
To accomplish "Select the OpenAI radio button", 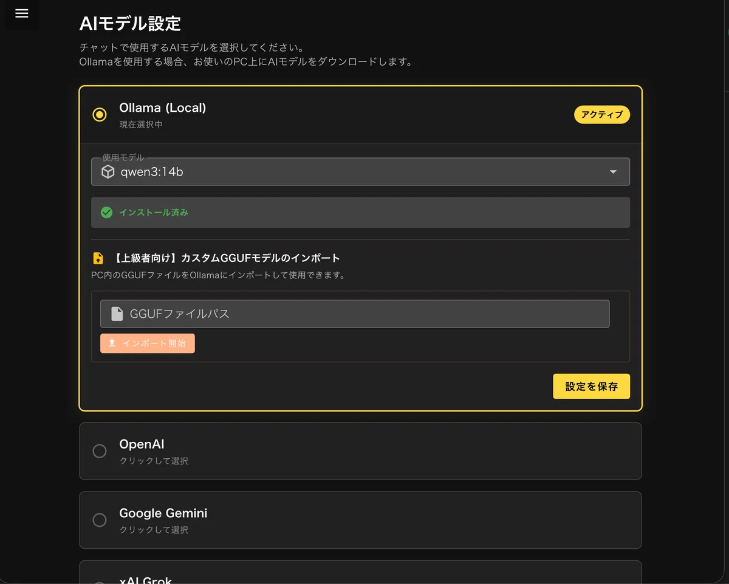I will 99,451.
